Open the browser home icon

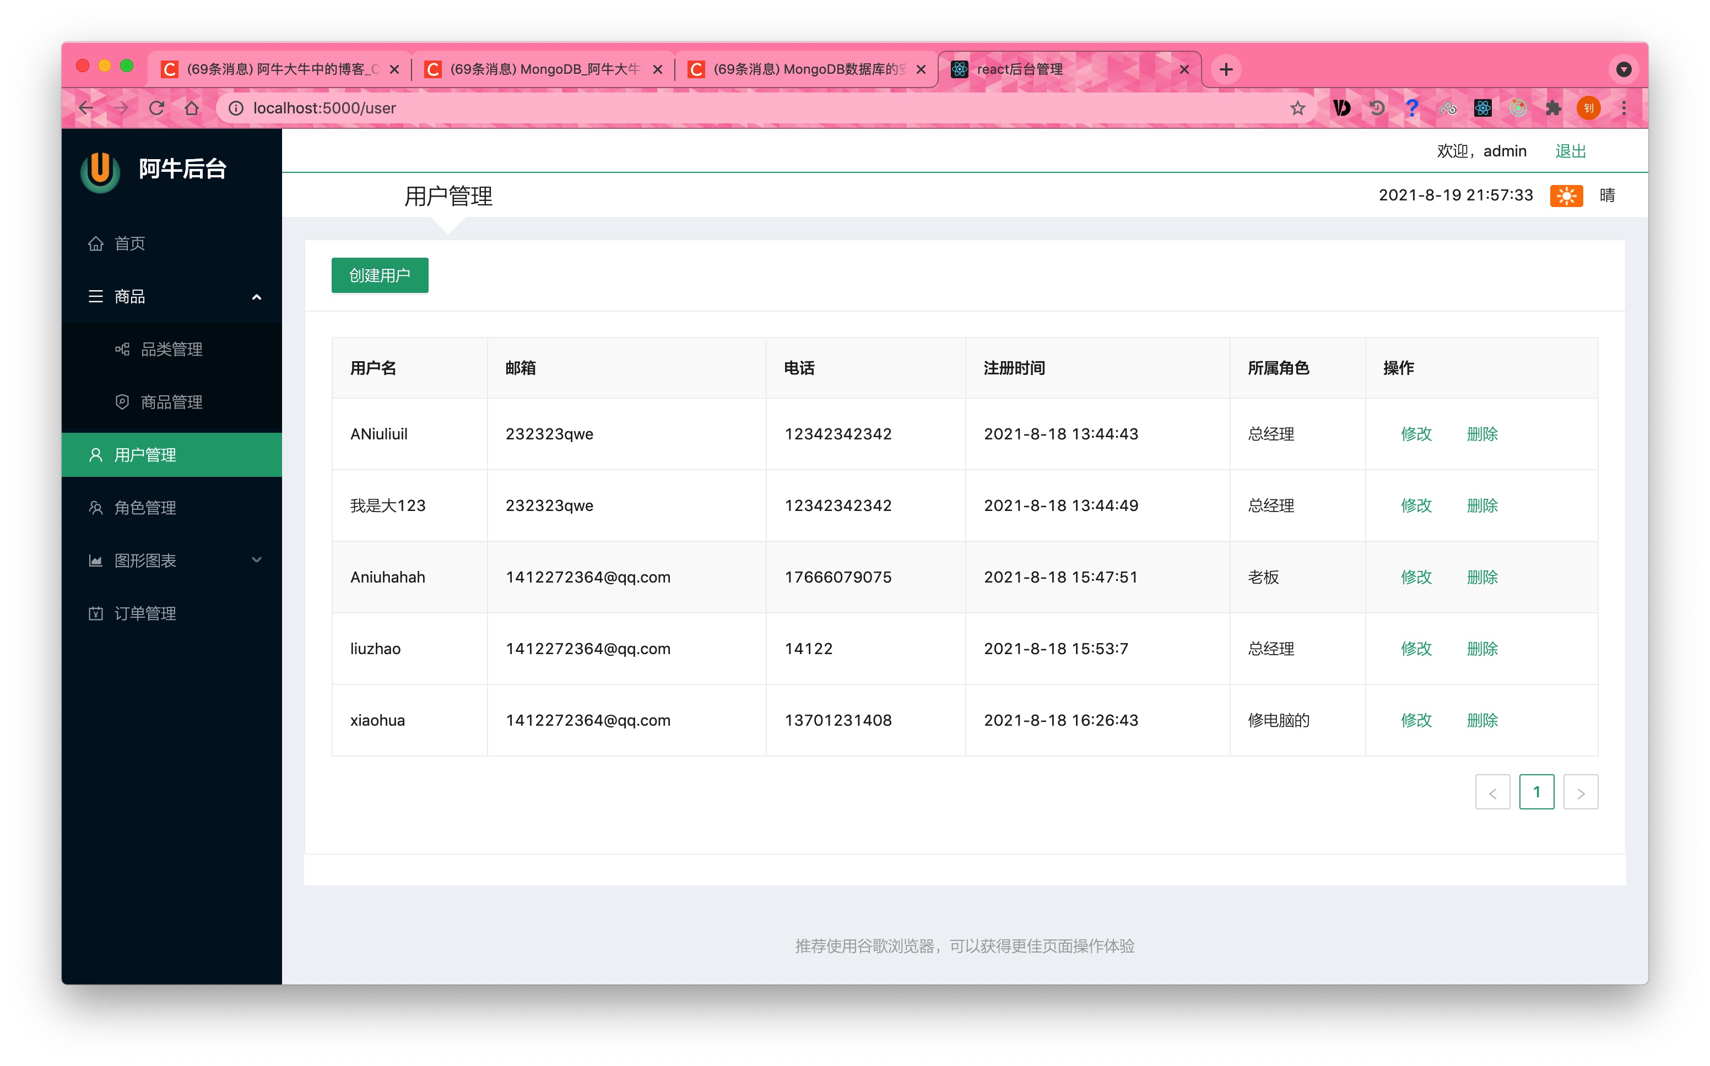[192, 108]
